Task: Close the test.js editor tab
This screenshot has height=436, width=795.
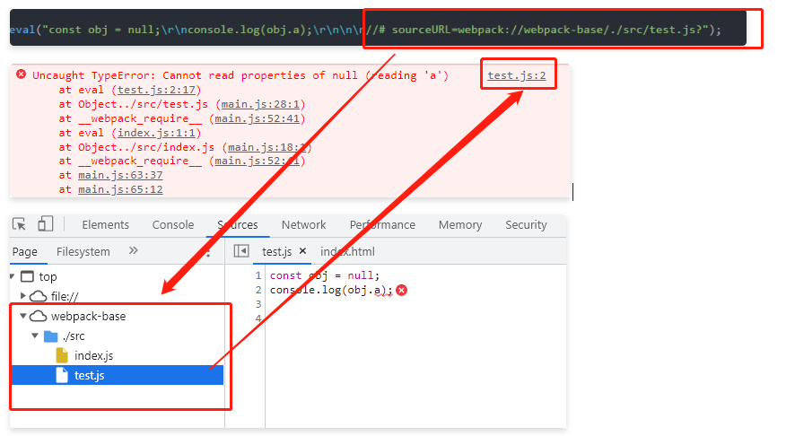Action: 302,251
